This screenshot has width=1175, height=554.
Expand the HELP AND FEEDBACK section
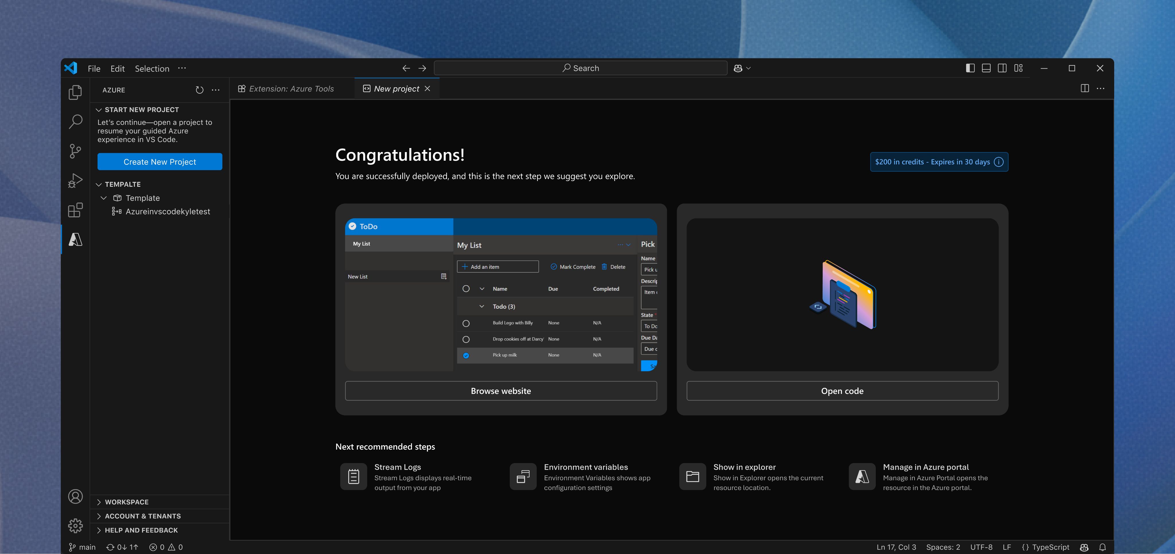[98, 530]
